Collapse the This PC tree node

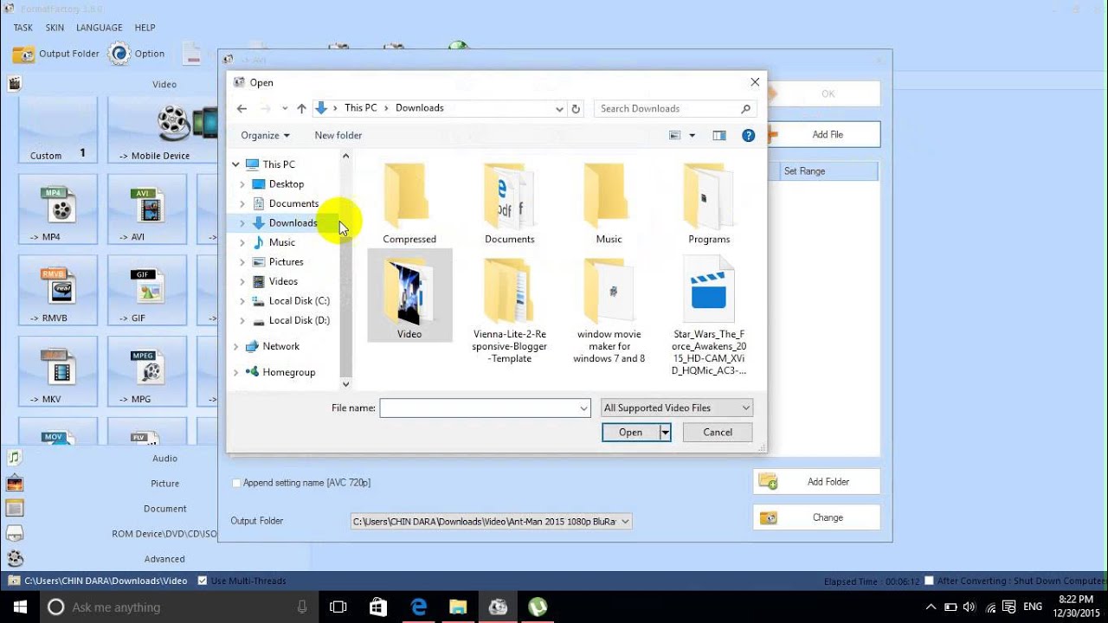coord(235,164)
